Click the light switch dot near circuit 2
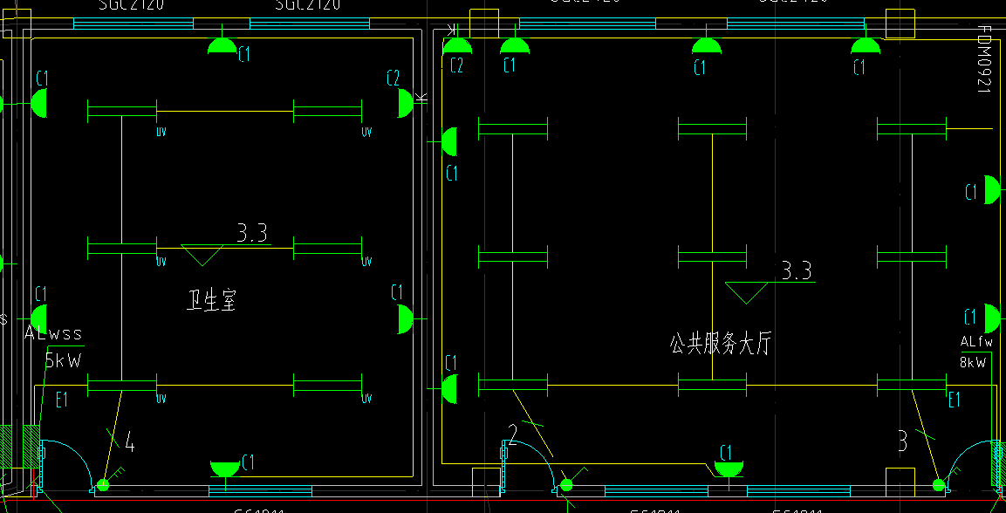The image size is (1006, 513). click(566, 485)
